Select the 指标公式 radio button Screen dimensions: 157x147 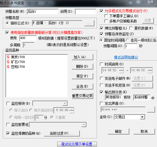[7, 23]
